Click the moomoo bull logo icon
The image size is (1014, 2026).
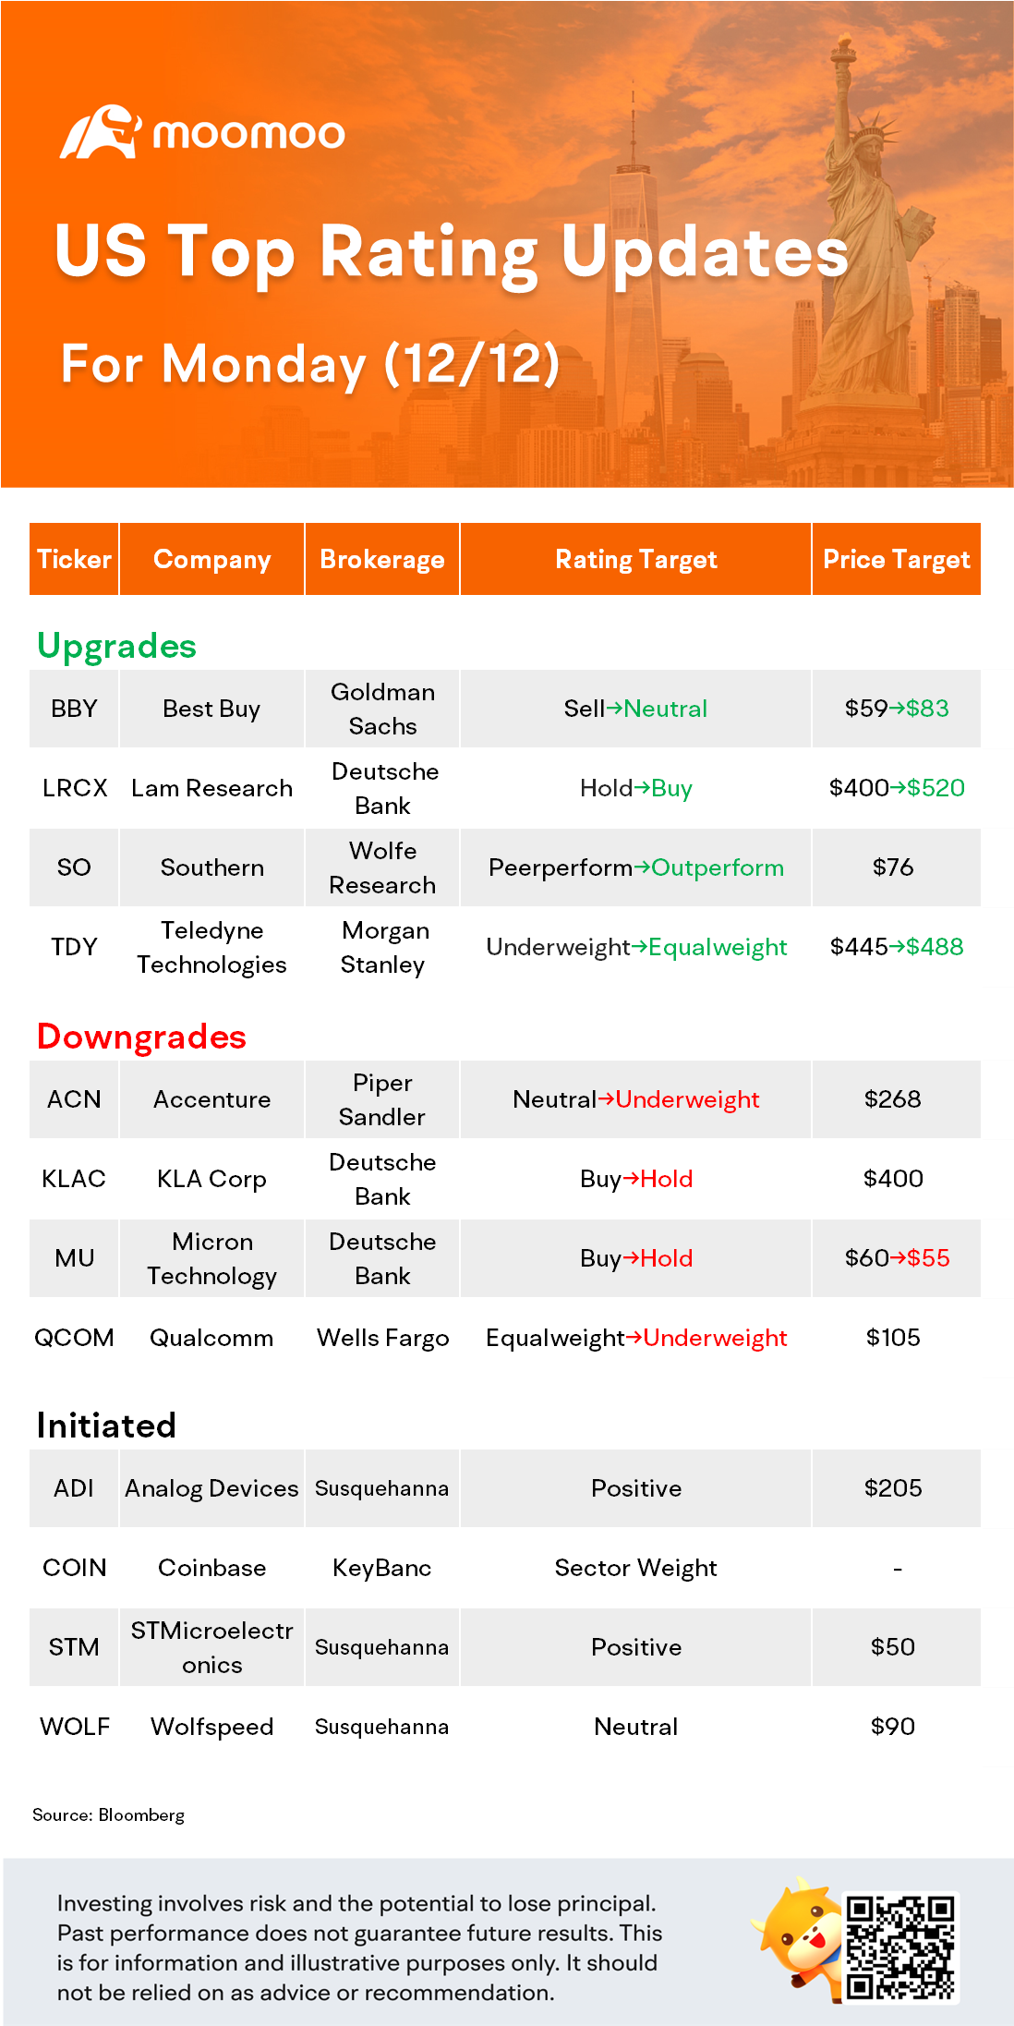tap(100, 132)
